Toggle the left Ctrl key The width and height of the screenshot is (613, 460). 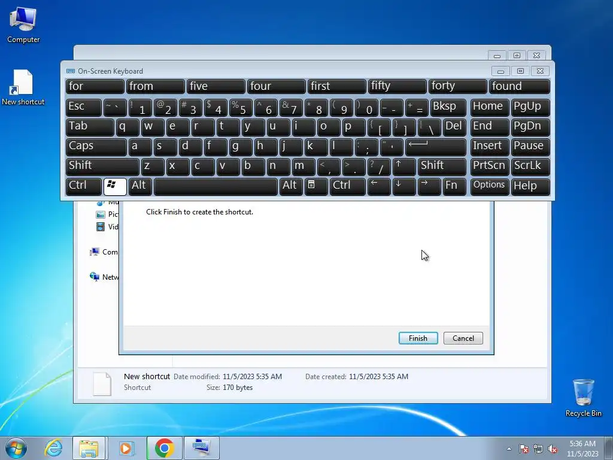tap(83, 186)
